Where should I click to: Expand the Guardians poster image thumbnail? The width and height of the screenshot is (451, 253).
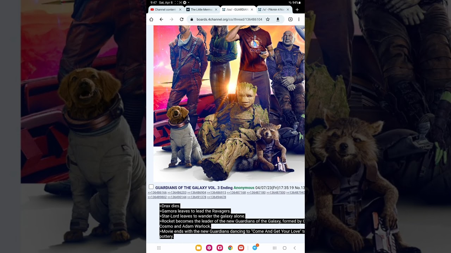pos(229,104)
